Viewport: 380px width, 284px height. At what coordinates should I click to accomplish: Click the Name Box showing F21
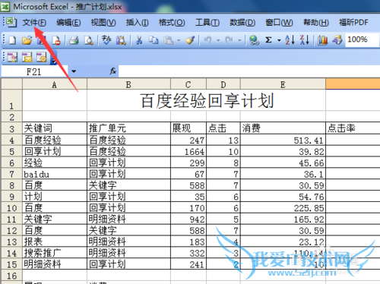pos(34,71)
